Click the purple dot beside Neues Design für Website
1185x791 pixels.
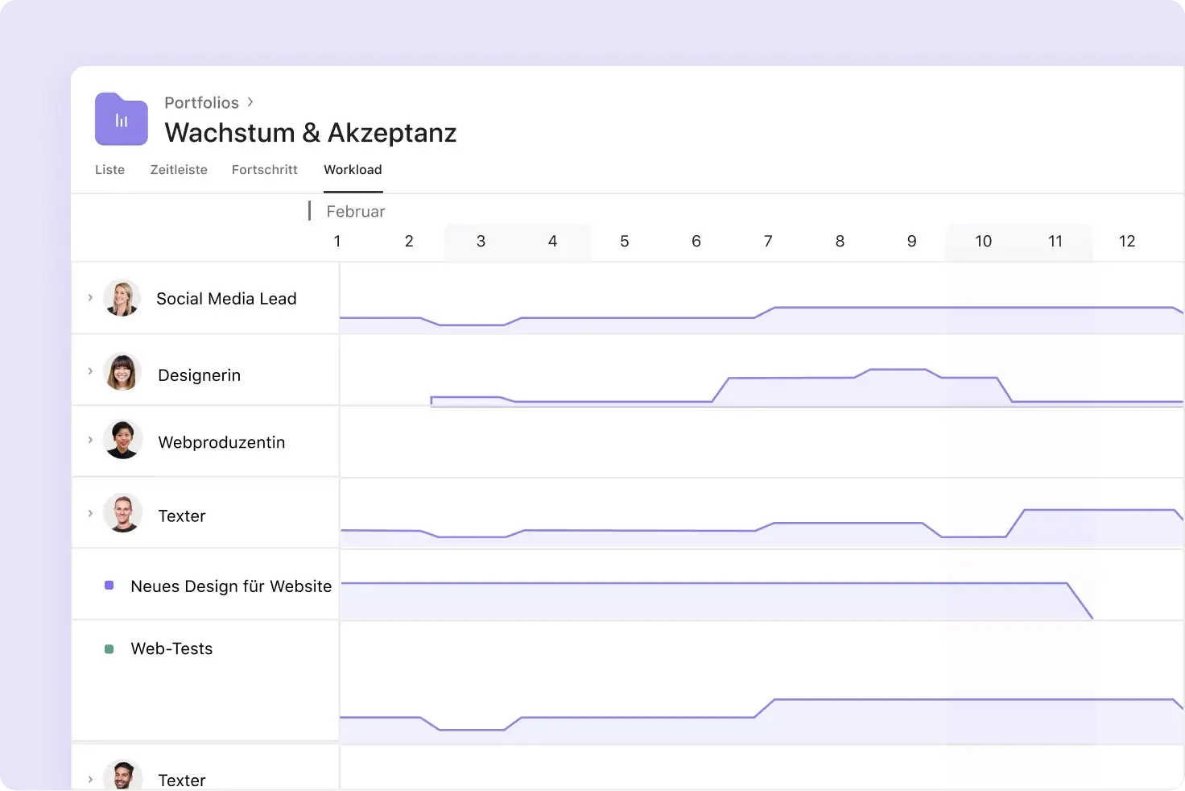pyautogui.click(x=109, y=586)
